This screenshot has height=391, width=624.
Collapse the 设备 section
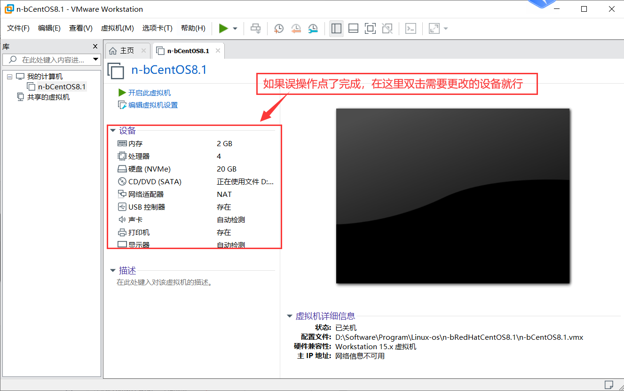click(x=113, y=131)
